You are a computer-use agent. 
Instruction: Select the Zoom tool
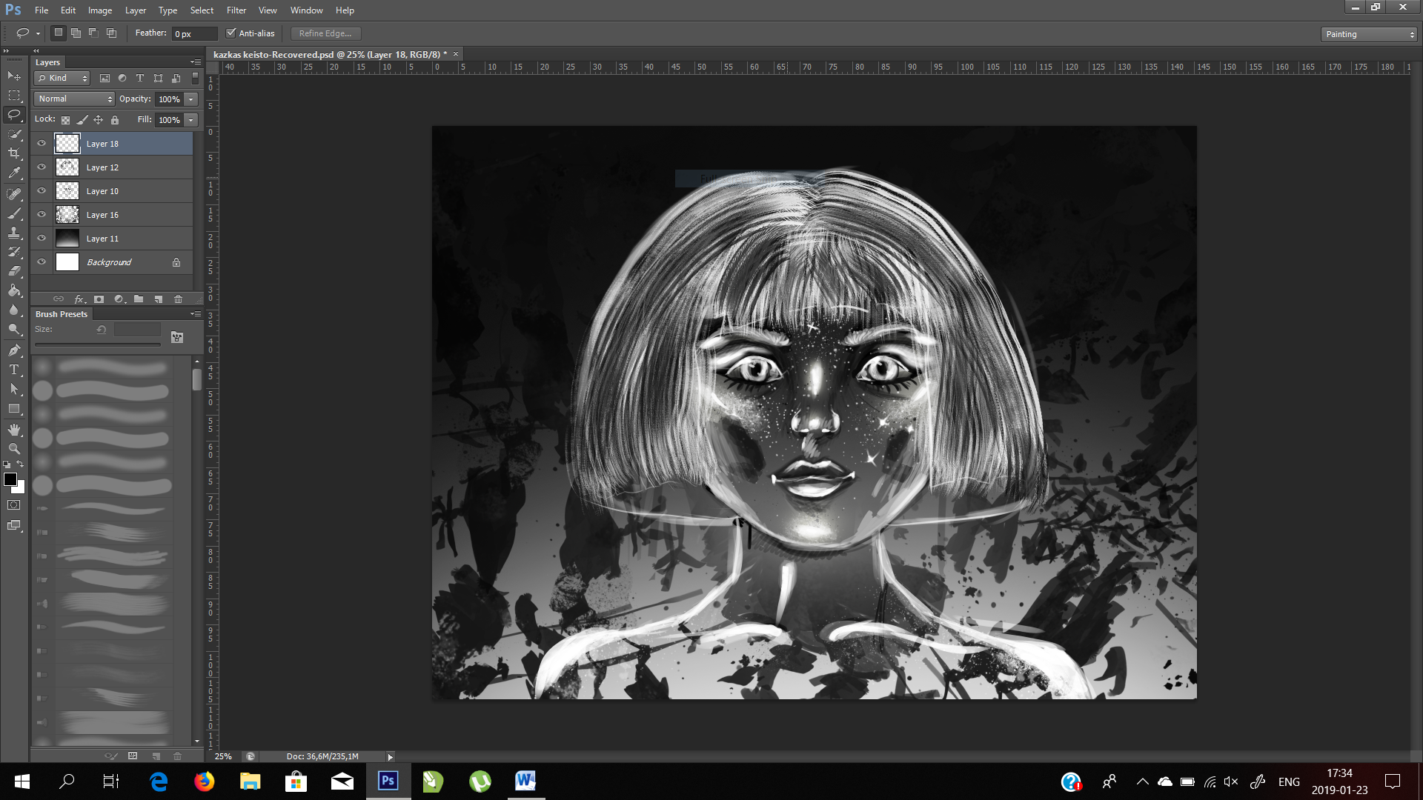coord(14,449)
